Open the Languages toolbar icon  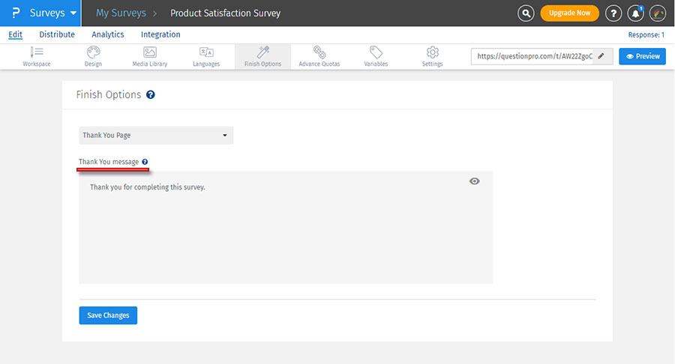(206, 52)
